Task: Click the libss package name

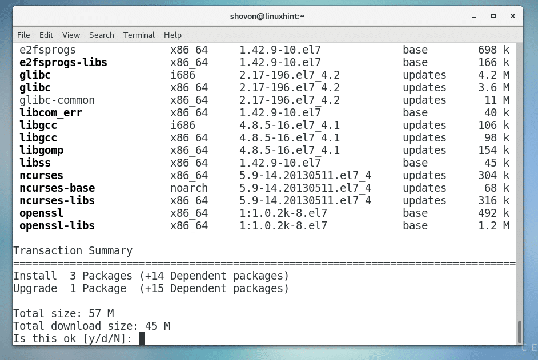Action: 35,163
